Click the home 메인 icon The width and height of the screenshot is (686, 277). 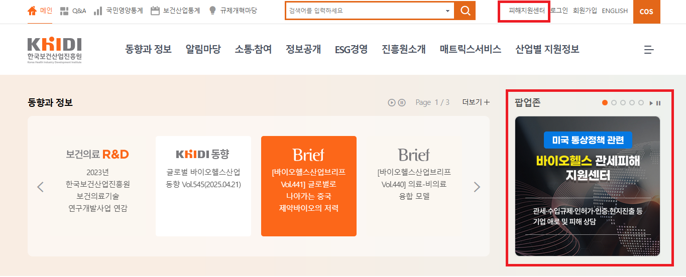point(32,11)
